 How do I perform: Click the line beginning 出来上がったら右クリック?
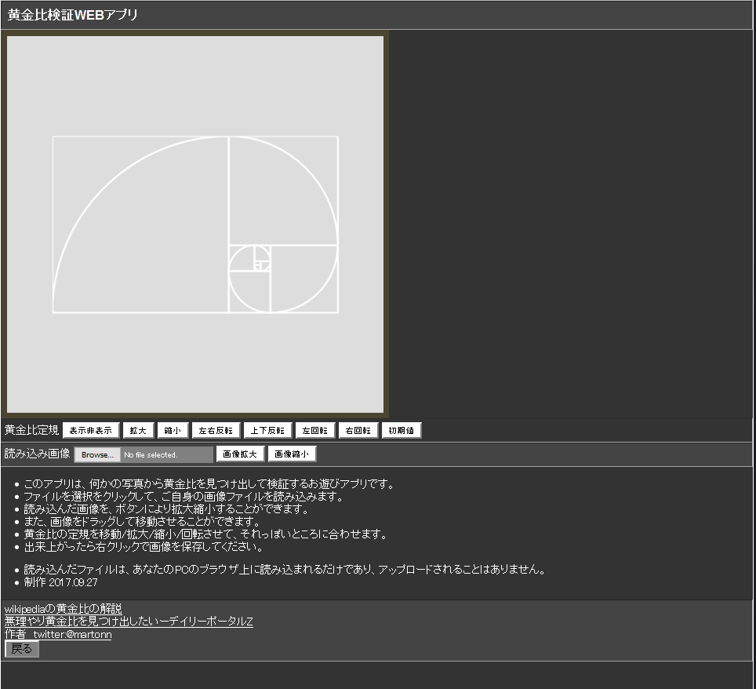coord(144,547)
